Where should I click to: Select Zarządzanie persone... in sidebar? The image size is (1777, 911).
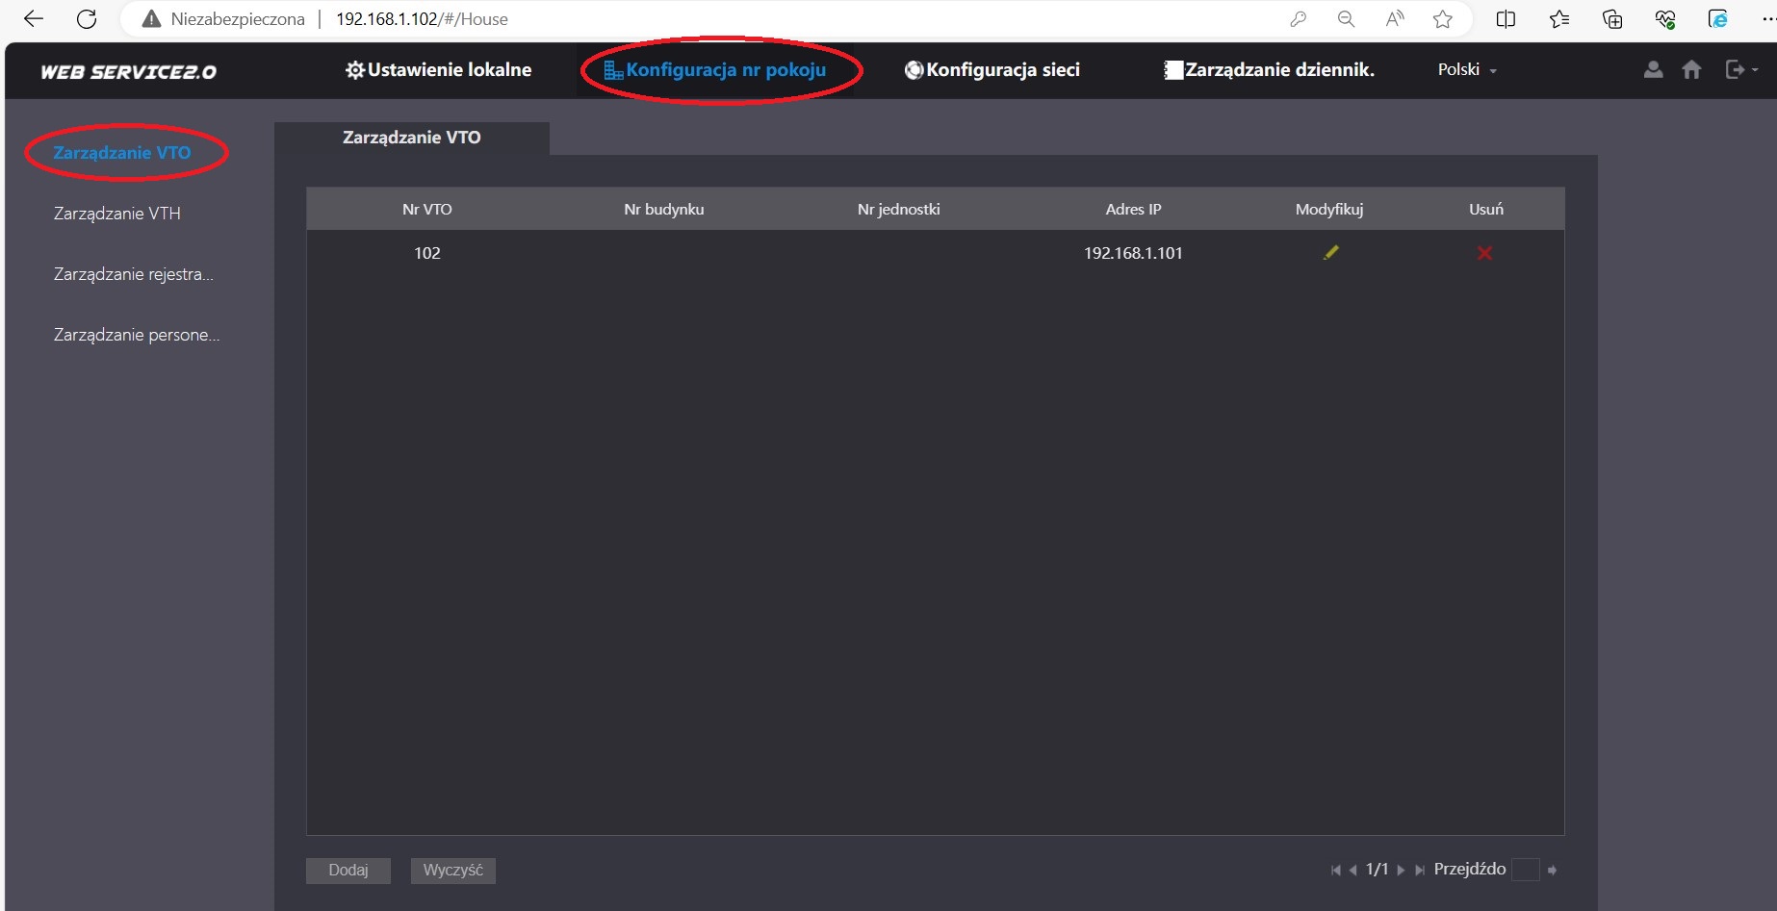137,335
